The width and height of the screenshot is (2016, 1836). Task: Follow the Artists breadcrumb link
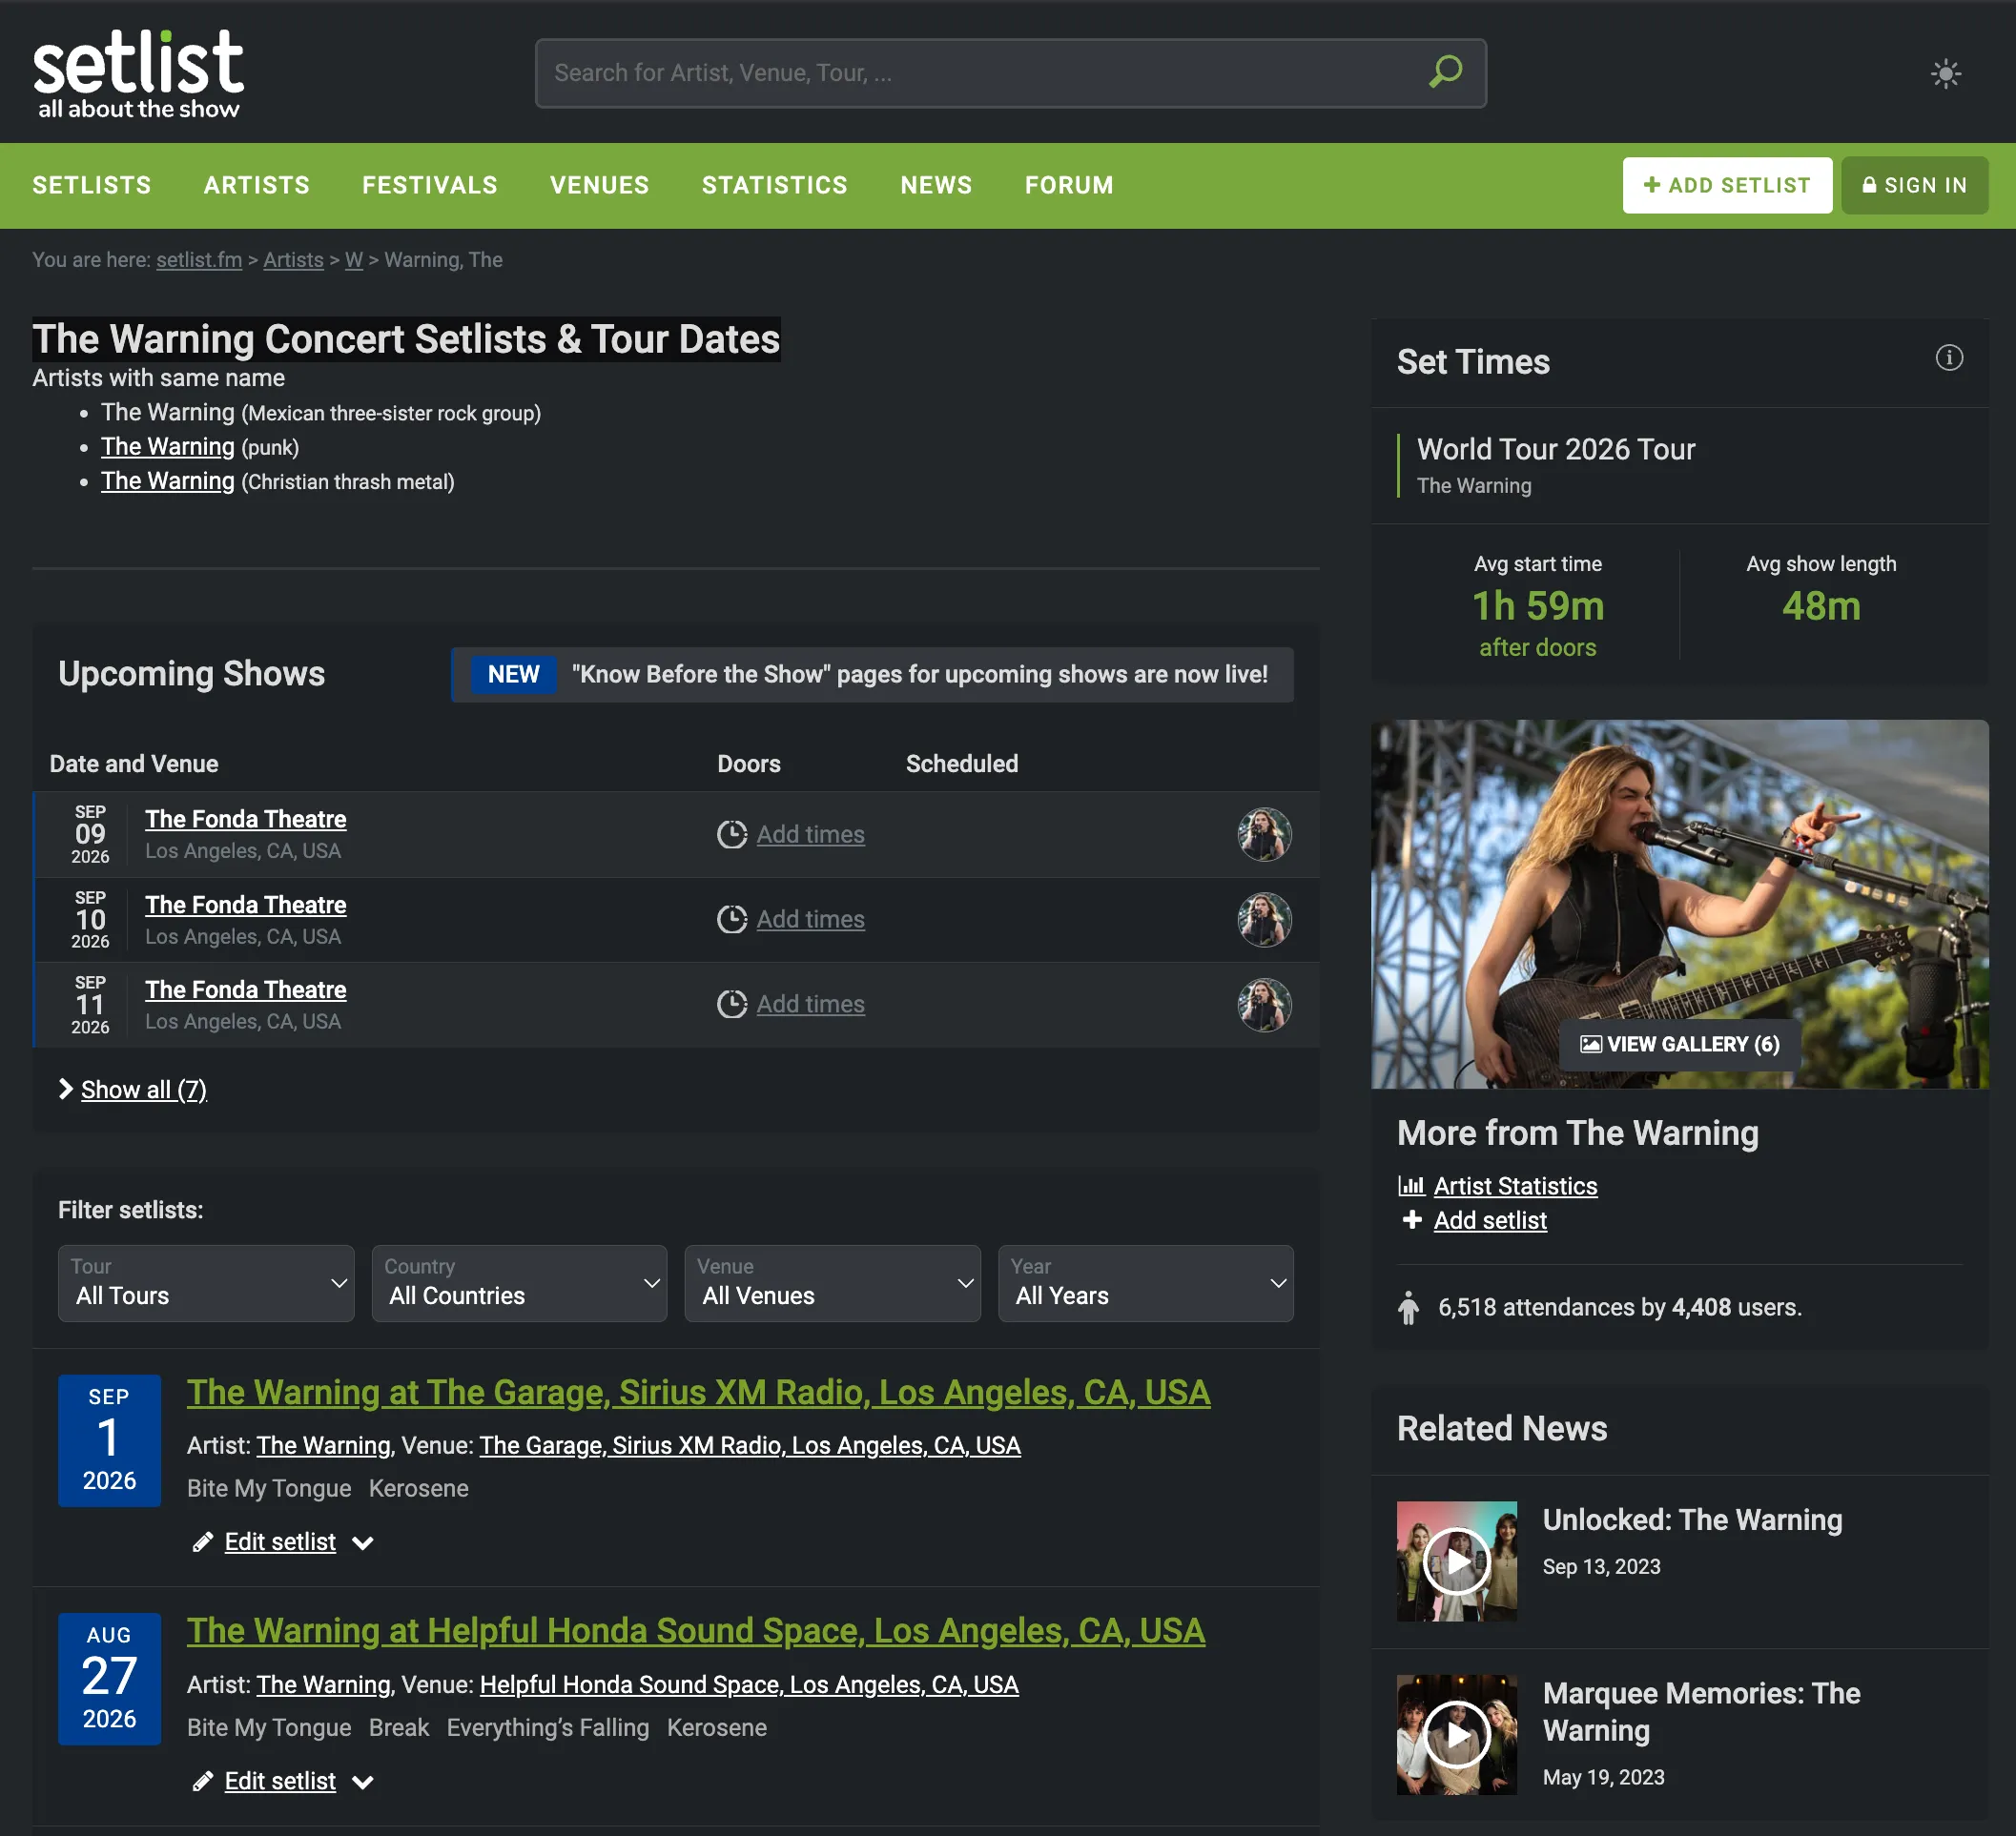293,260
